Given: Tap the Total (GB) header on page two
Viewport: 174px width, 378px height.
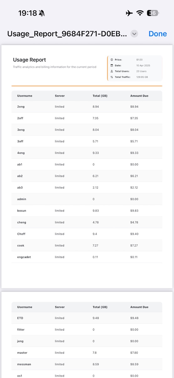Looking at the screenshot, I should pos(100,307).
